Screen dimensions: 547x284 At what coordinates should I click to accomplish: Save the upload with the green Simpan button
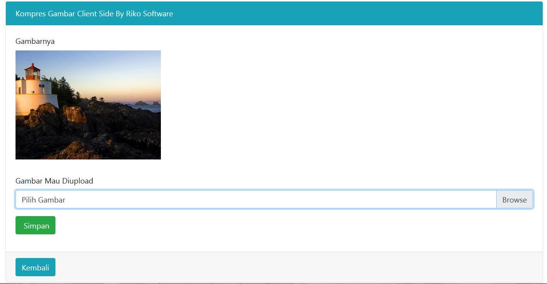(35, 225)
